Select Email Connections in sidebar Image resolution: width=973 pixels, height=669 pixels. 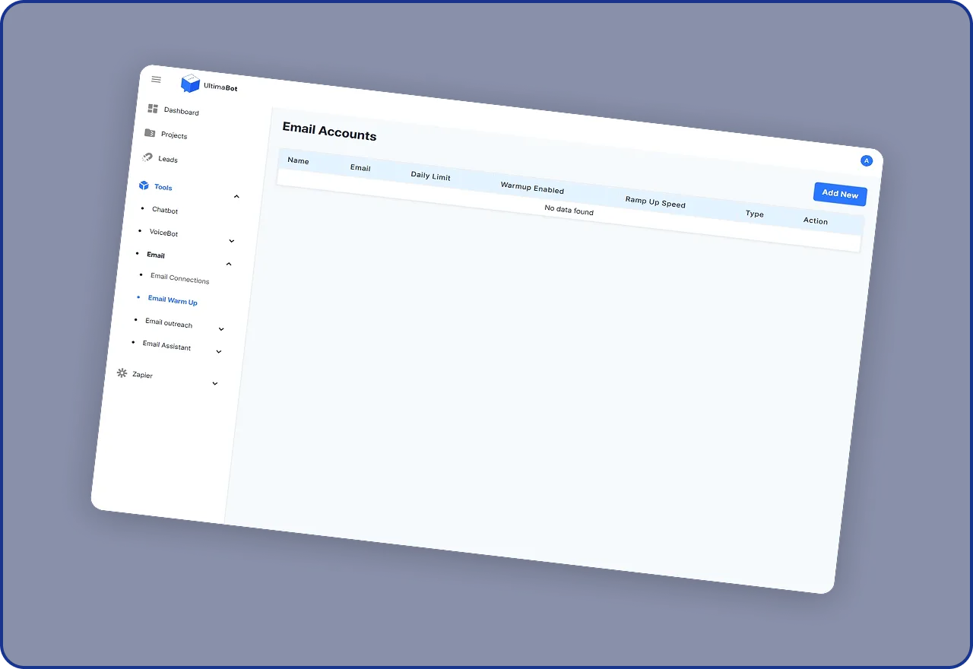179,278
